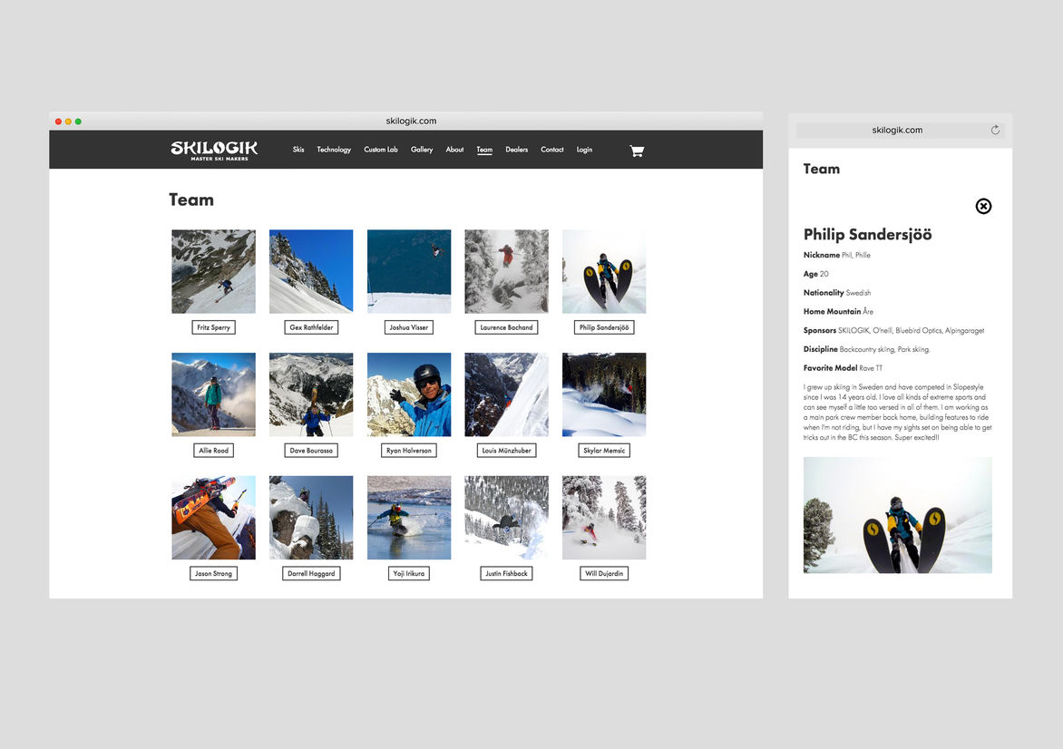
Task: Open the Skis menu item
Action: click(x=298, y=150)
